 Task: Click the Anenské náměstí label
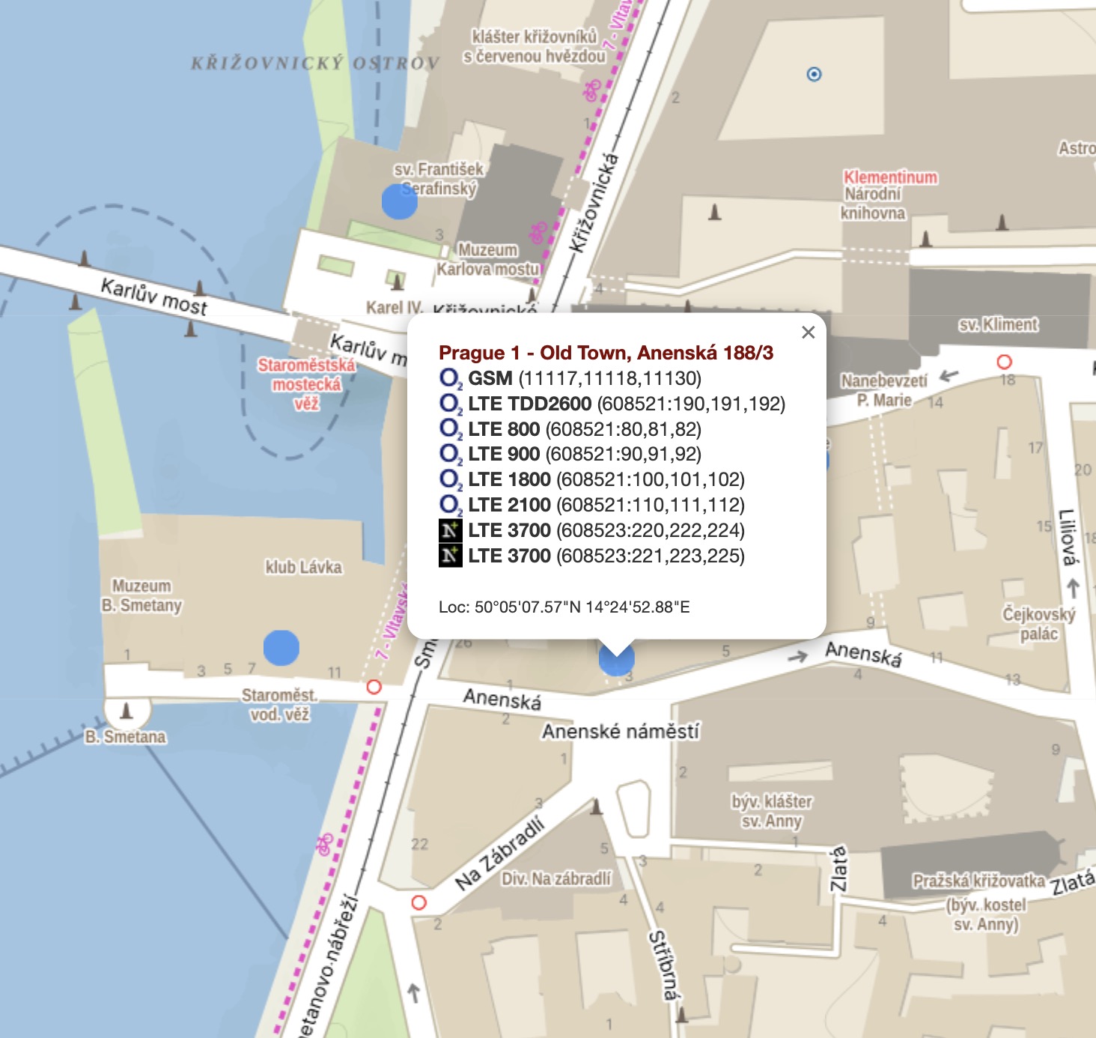pos(621,731)
